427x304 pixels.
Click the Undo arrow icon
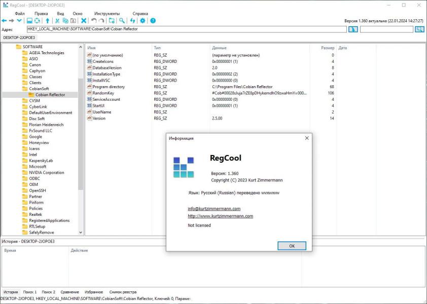pyautogui.click(x=94, y=21)
